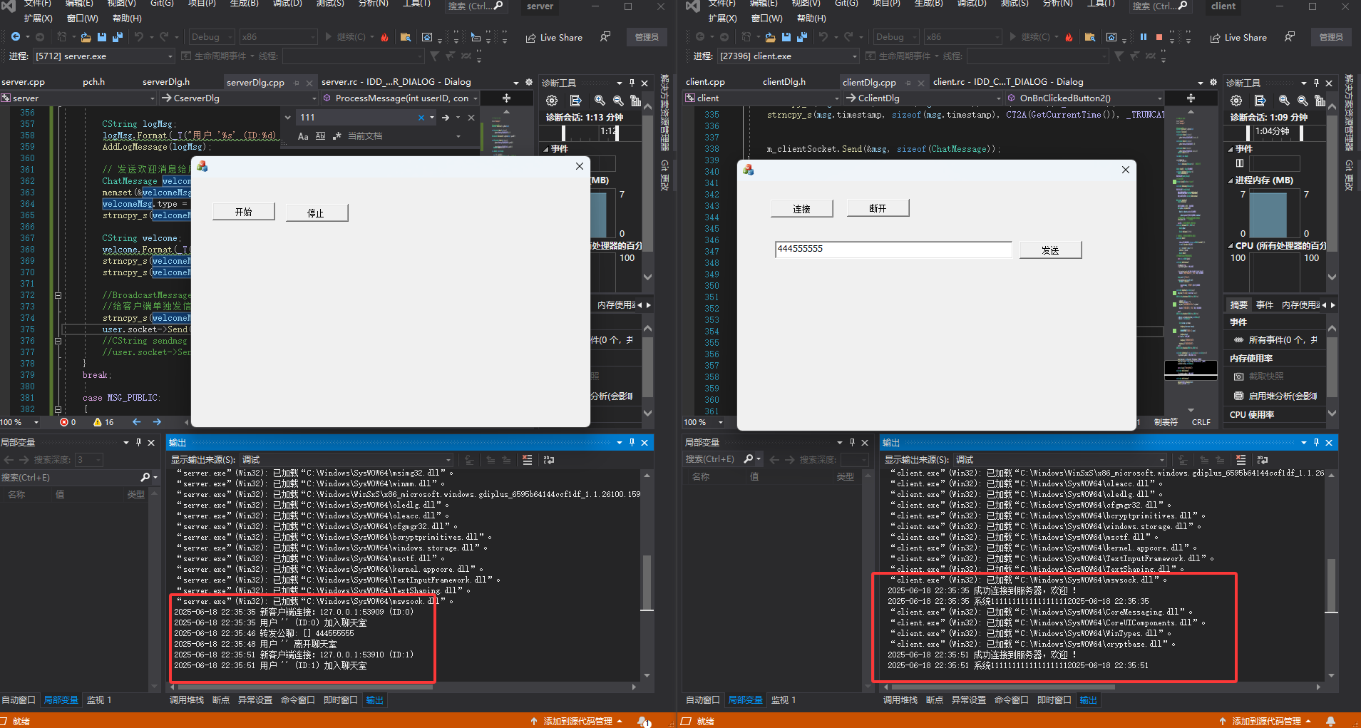Click server Output vertical scrollbar thumb

647,583
